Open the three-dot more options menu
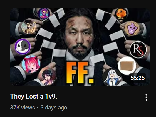This screenshot has height=117, width=156. point(146,97)
